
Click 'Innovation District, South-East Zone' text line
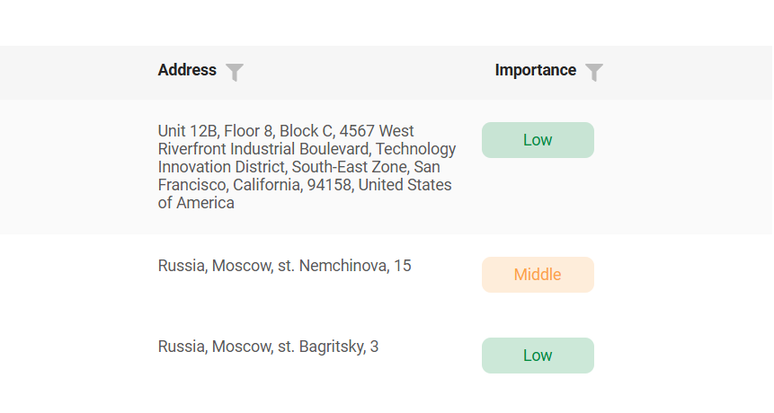tap(283, 167)
